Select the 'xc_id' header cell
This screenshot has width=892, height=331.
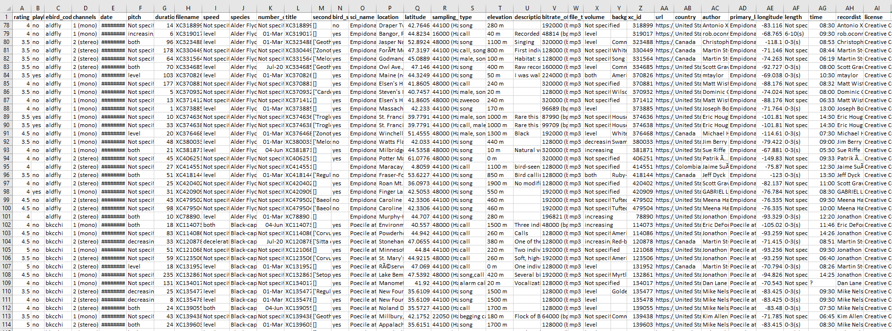(x=640, y=17)
